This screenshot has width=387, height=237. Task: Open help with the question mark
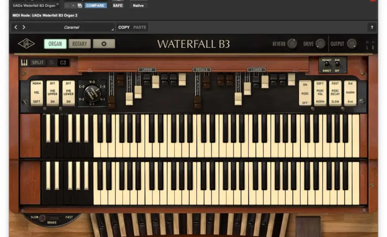pyautogui.click(x=372, y=27)
